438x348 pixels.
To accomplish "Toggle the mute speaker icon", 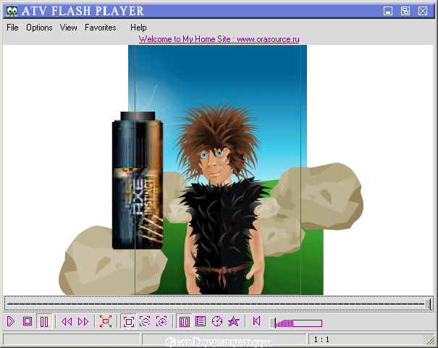I will (x=256, y=321).
